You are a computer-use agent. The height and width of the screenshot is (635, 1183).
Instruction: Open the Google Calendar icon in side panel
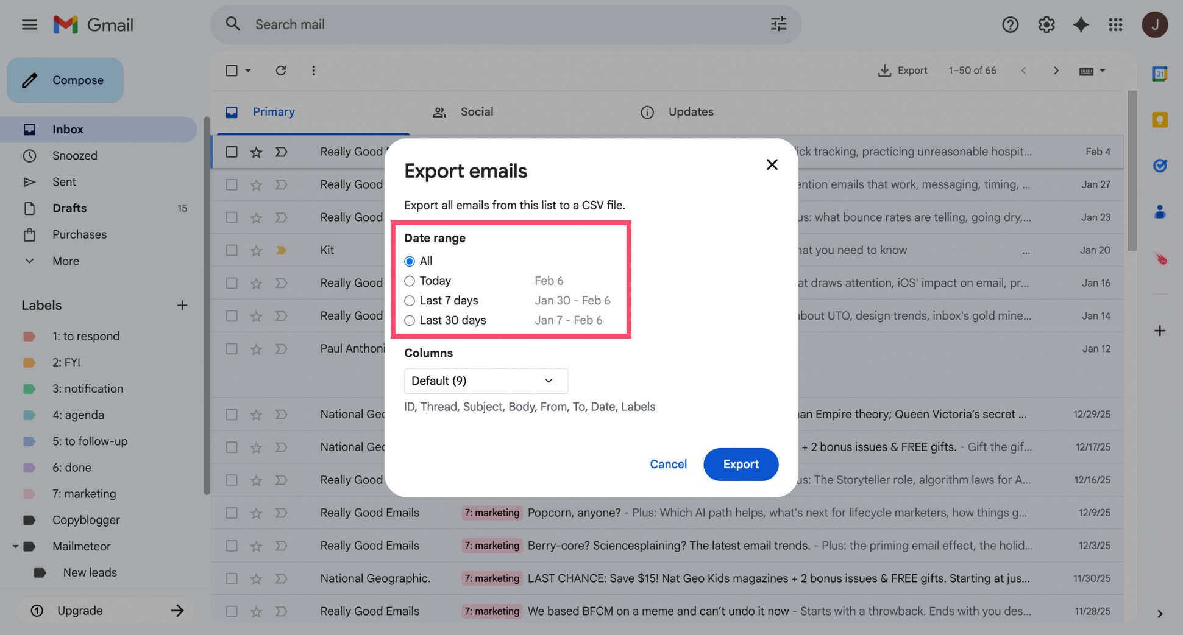click(1159, 73)
